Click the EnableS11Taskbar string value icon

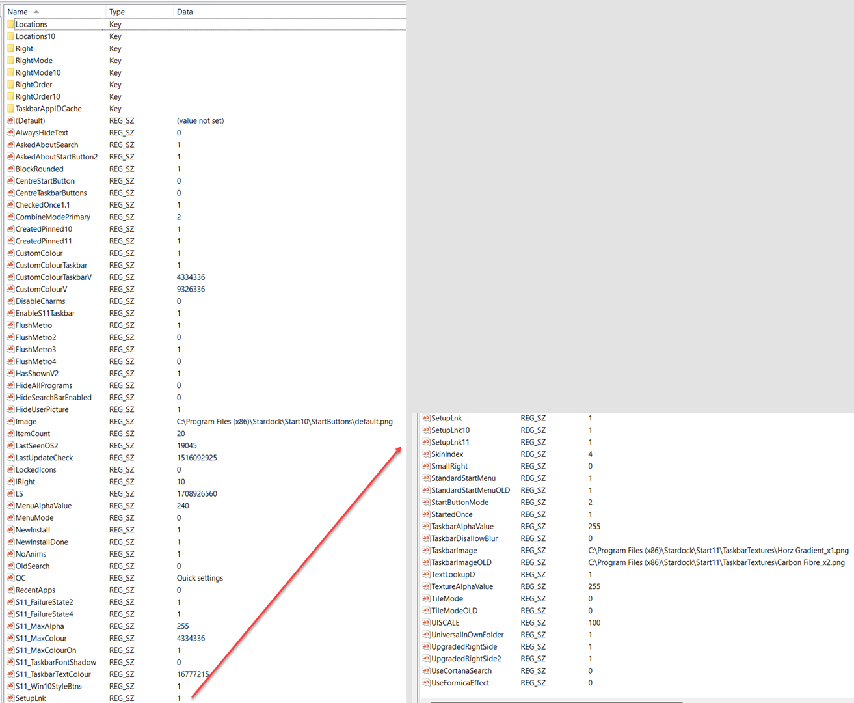[10, 314]
